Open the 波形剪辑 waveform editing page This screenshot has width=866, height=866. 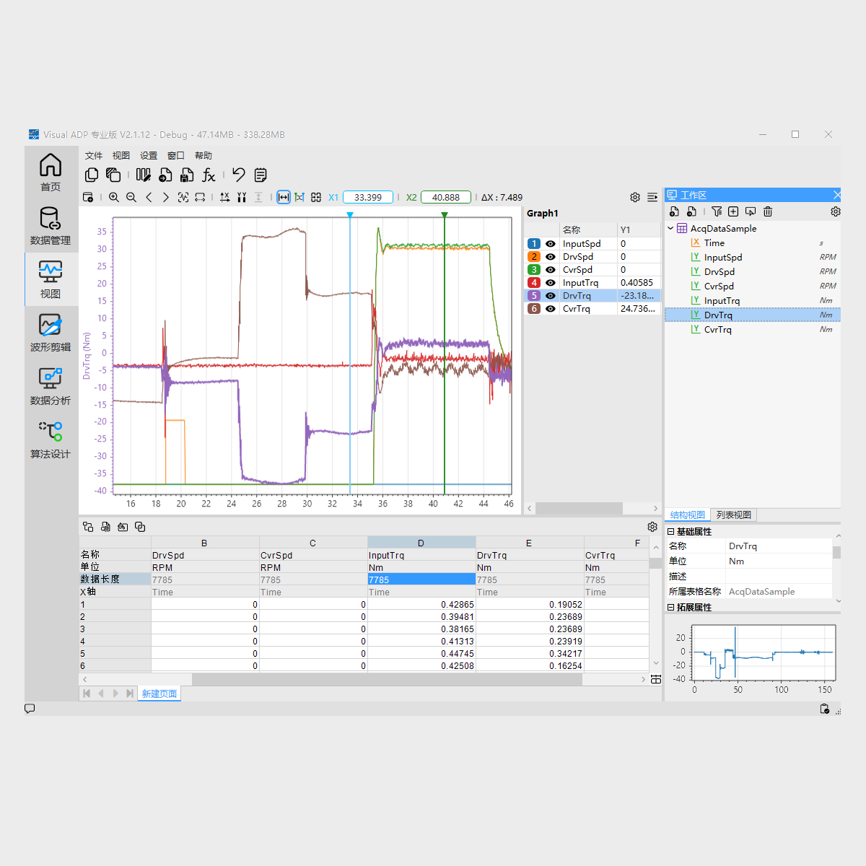point(50,332)
